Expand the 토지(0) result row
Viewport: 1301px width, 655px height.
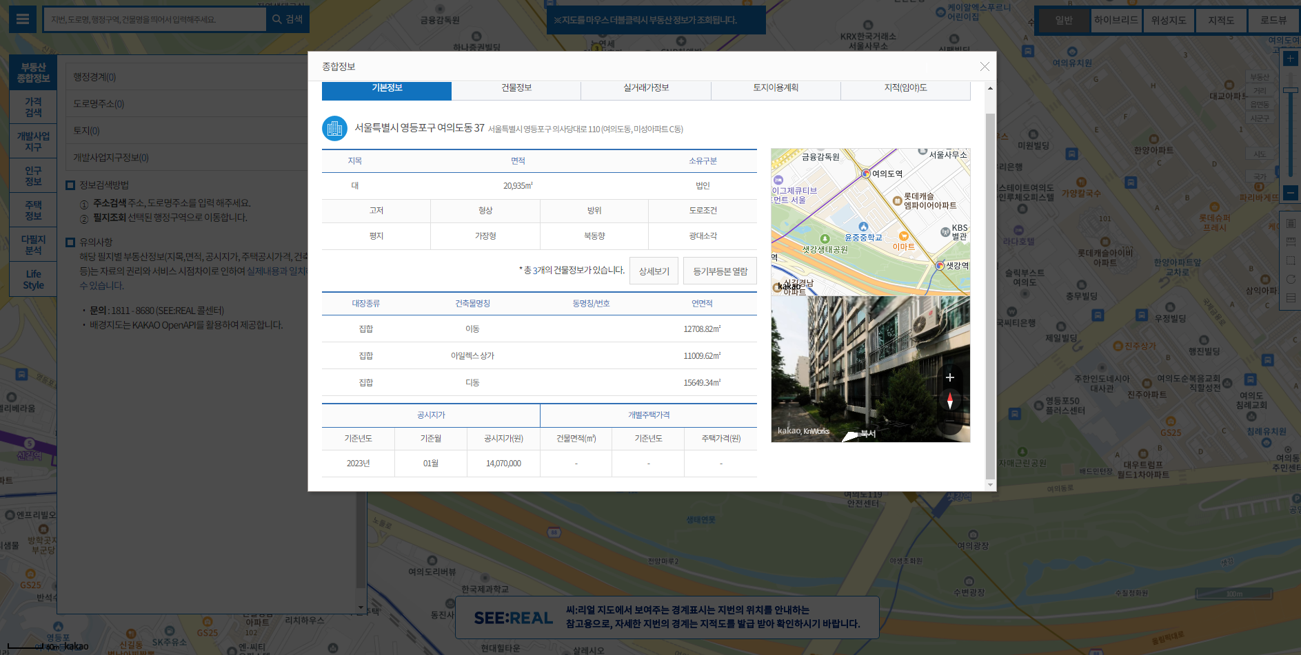[187, 131]
